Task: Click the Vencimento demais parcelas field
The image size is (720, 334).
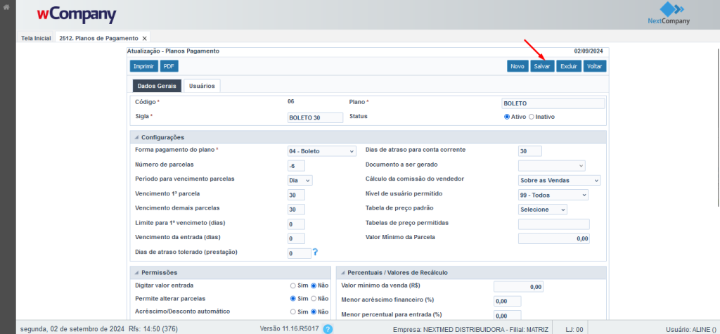Action: pyautogui.click(x=296, y=210)
